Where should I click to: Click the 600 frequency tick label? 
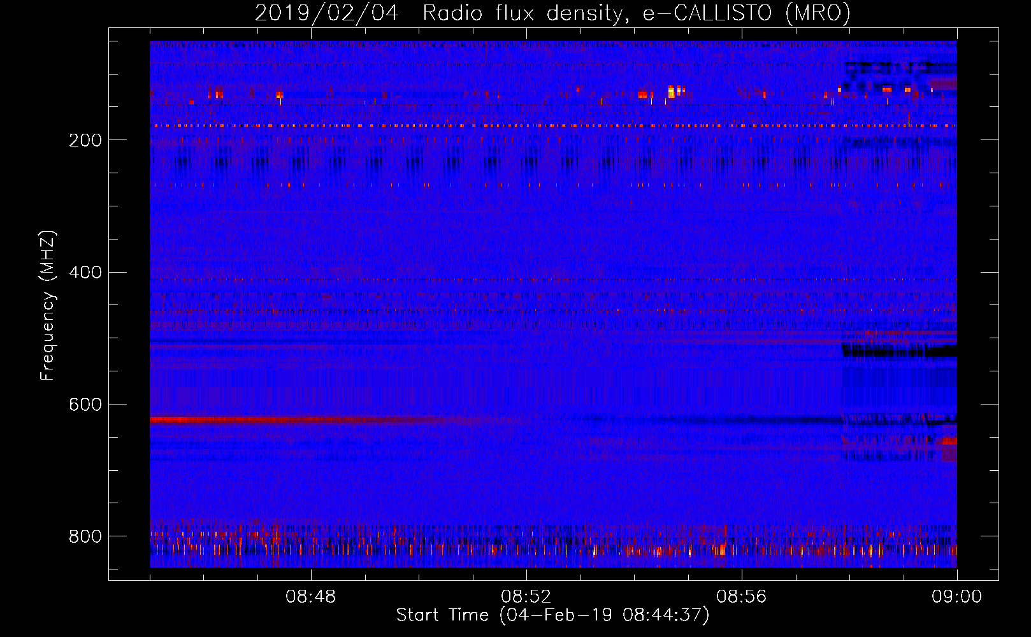click(85, 404)
